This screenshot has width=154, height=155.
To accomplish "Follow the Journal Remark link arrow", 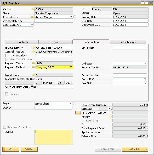I will coord(33,48).
